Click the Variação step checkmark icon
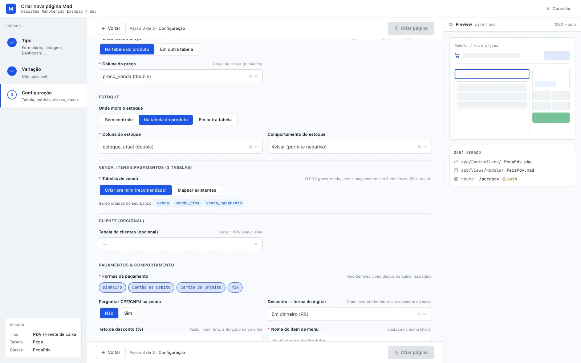The width and height of the screenshot is (581, 363). click(x=12, y=71)
